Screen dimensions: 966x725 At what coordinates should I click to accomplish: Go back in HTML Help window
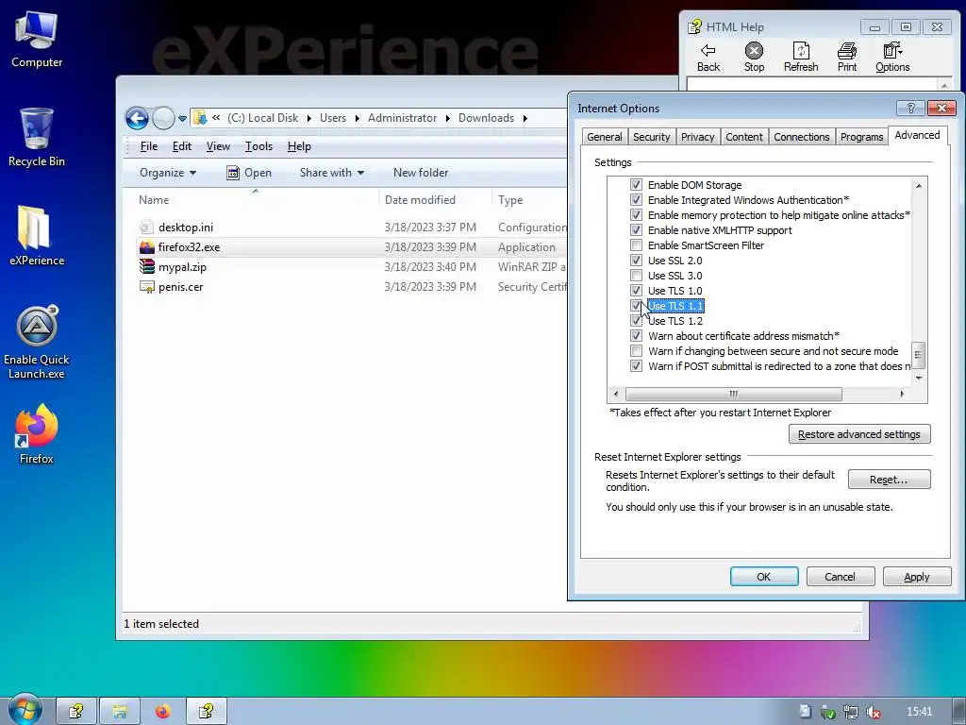tap(708, 58)
